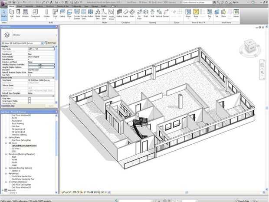The image size is (269, 202).
Task: Expand the Room & Area panel dropdown
Action: pos(198,23)
